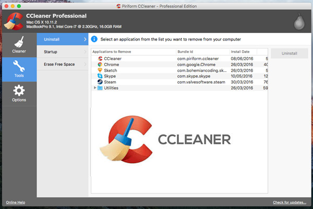Viewport: 313px width, 209px height.
Task: Select the Chrome application name
Action: point(112,64)
